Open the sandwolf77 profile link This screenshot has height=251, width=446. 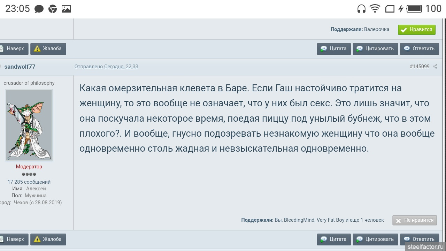pyautogui.click(x=20, y=67)
